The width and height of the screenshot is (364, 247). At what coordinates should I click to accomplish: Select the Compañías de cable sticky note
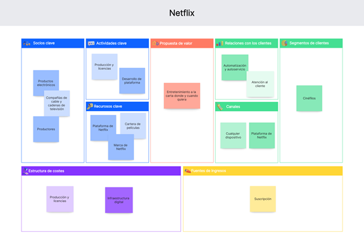click(57, 103)
